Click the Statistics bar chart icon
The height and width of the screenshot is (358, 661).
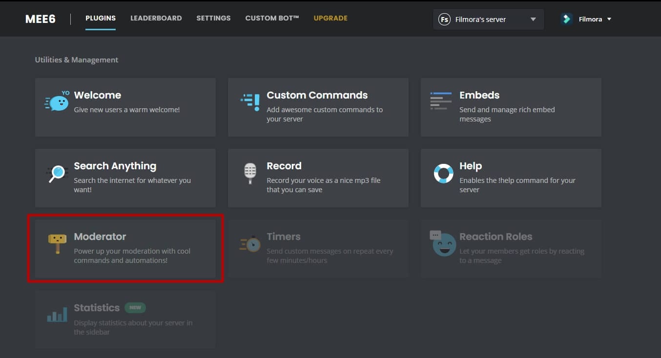pyautogui.click(x=57, y=315)
